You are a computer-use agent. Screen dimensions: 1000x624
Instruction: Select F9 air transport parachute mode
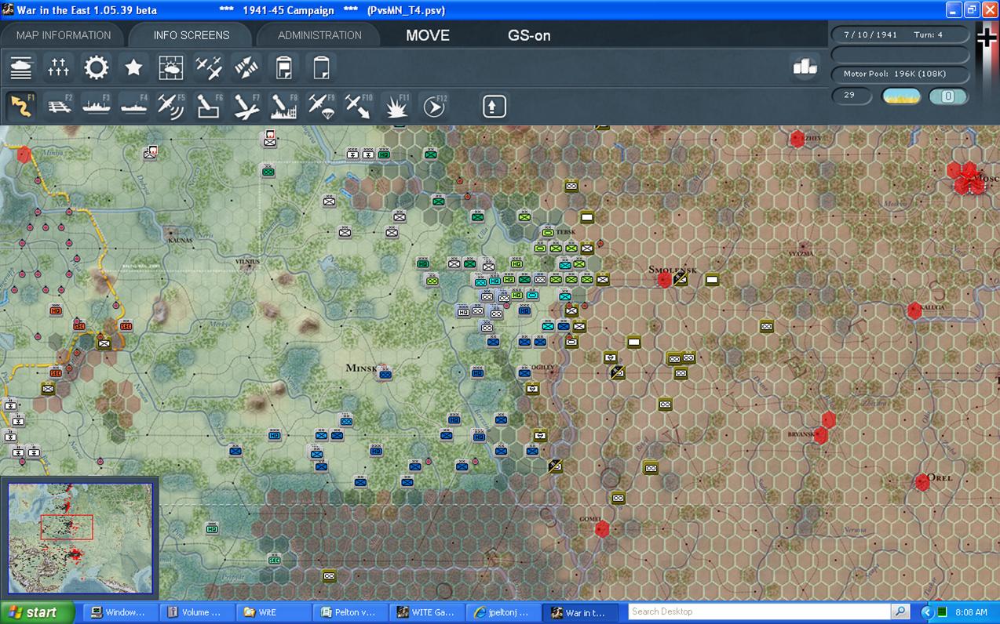tap(321, 106)
